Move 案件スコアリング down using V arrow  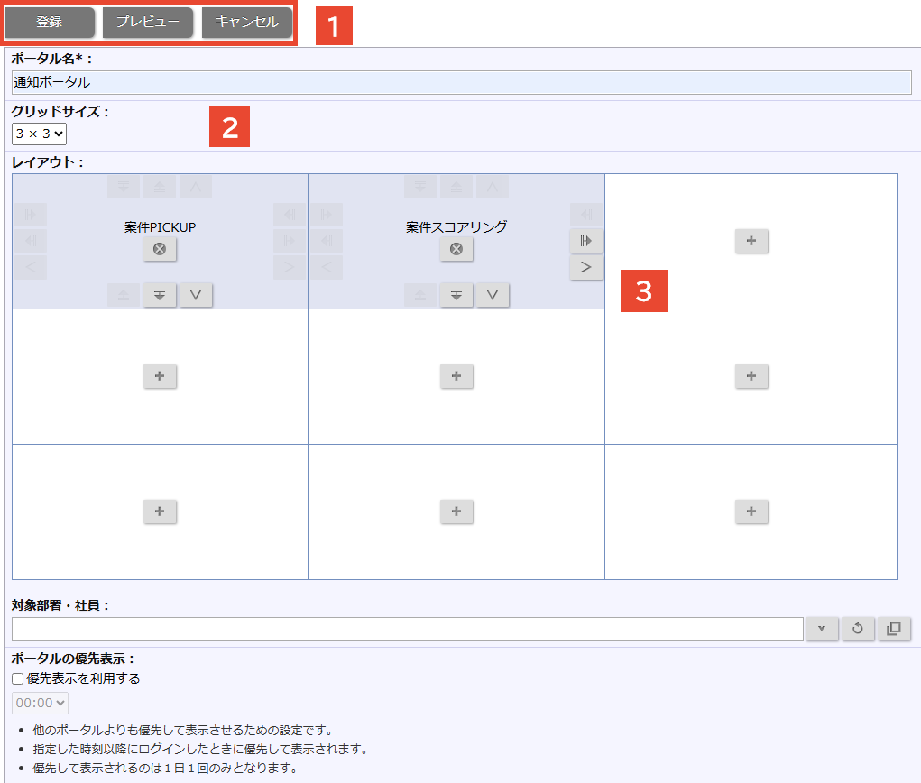493,295
